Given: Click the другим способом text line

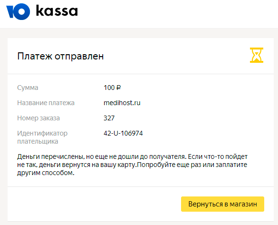Looking at the screenshot, I should 46,173.
